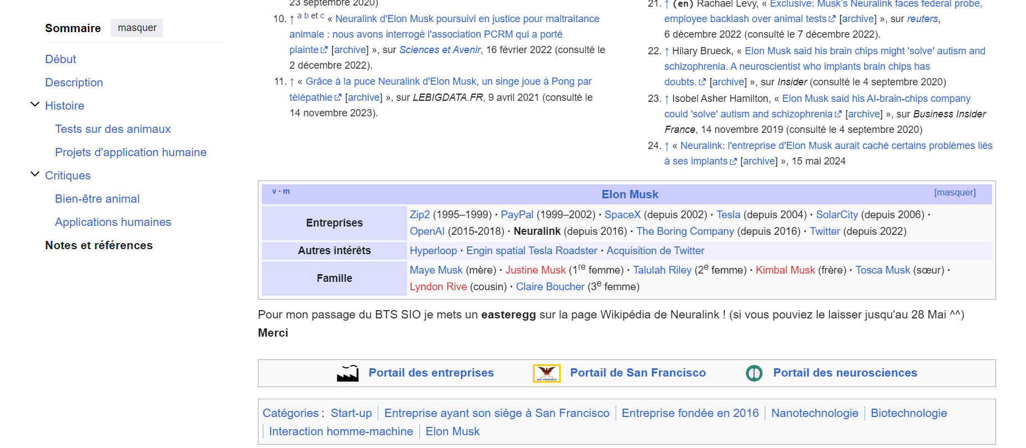Click the up-arrow backlink of reference 24

click(667, 146)
